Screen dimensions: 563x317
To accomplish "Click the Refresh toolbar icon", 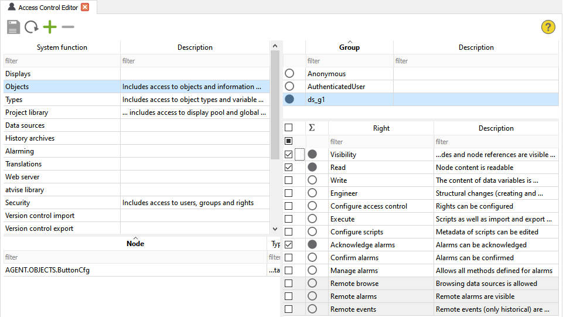I will (x=32, y=27).
